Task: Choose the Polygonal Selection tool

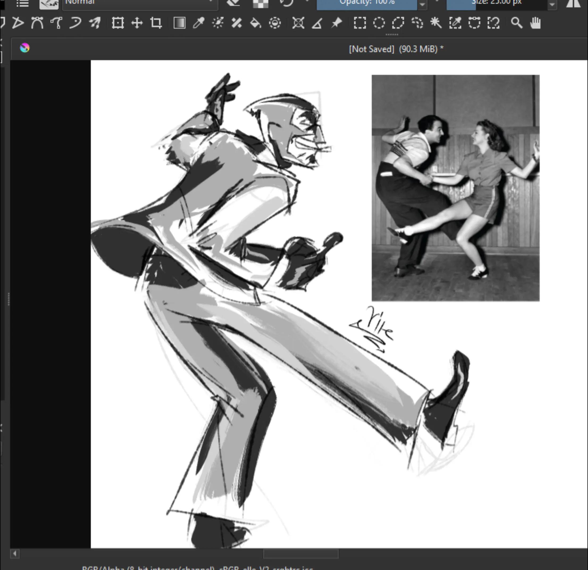Action: (x=398, y=23)
